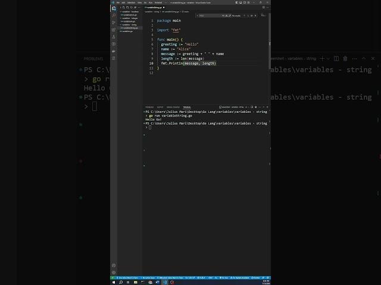
Task: Focus the Find input field
Action: coord(210,15)
